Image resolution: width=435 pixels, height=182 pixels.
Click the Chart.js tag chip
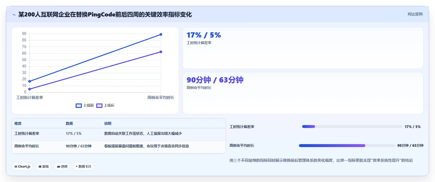point(22,166)
